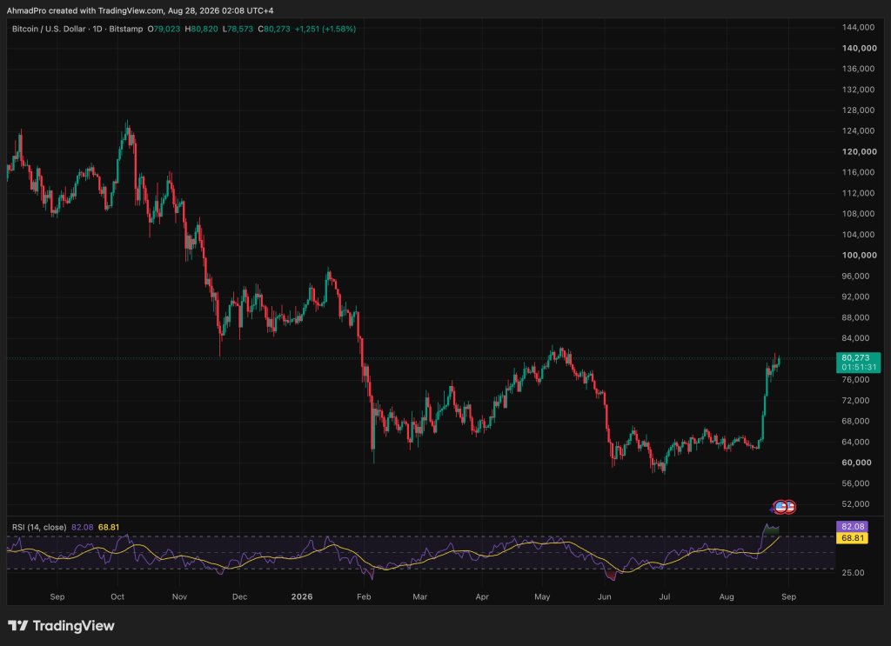The width and height of the screenshot is (891, 646).
Task: Click the green 80,273 current price label
Action: pyautogui.click(x=858, y=363)
